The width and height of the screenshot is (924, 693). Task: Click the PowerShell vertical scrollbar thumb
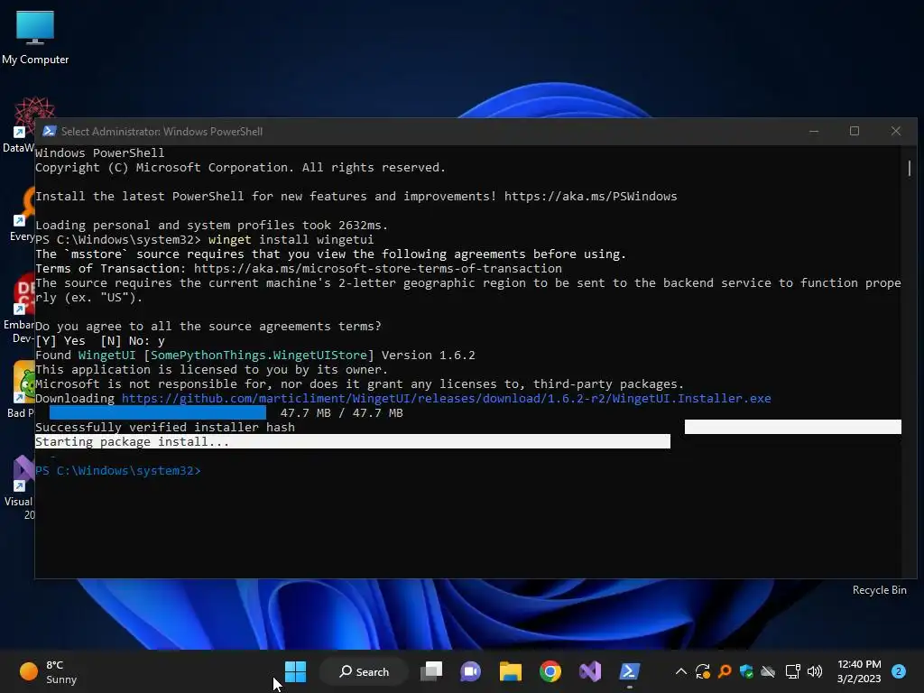[910, 168]
